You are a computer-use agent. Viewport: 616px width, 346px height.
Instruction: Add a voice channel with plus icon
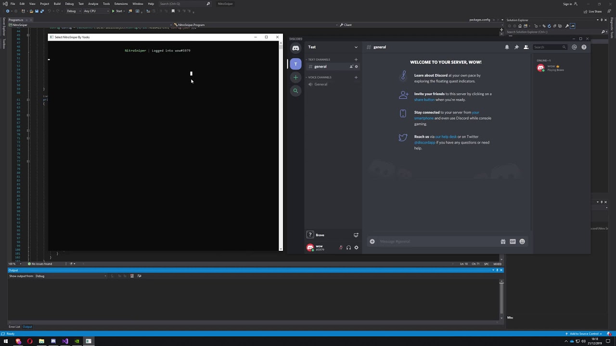tap(356, 77)
